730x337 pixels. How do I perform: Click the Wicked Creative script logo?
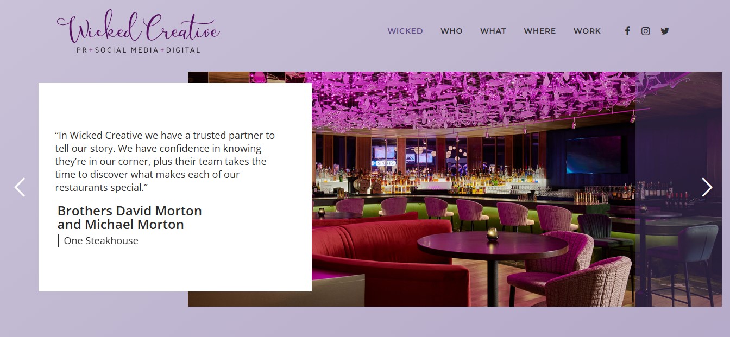(138, 27)
